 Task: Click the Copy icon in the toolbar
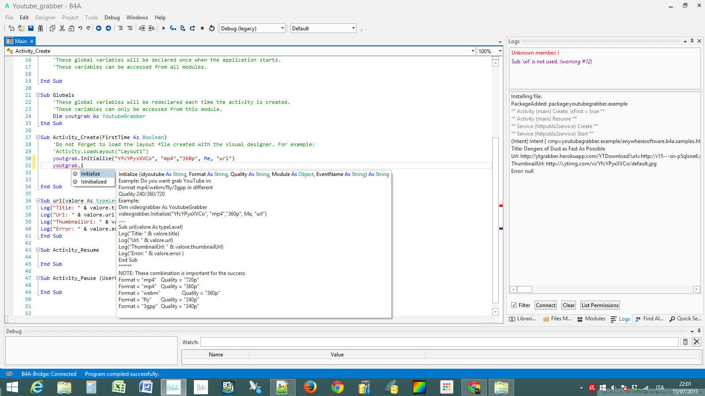pos(52,28)
